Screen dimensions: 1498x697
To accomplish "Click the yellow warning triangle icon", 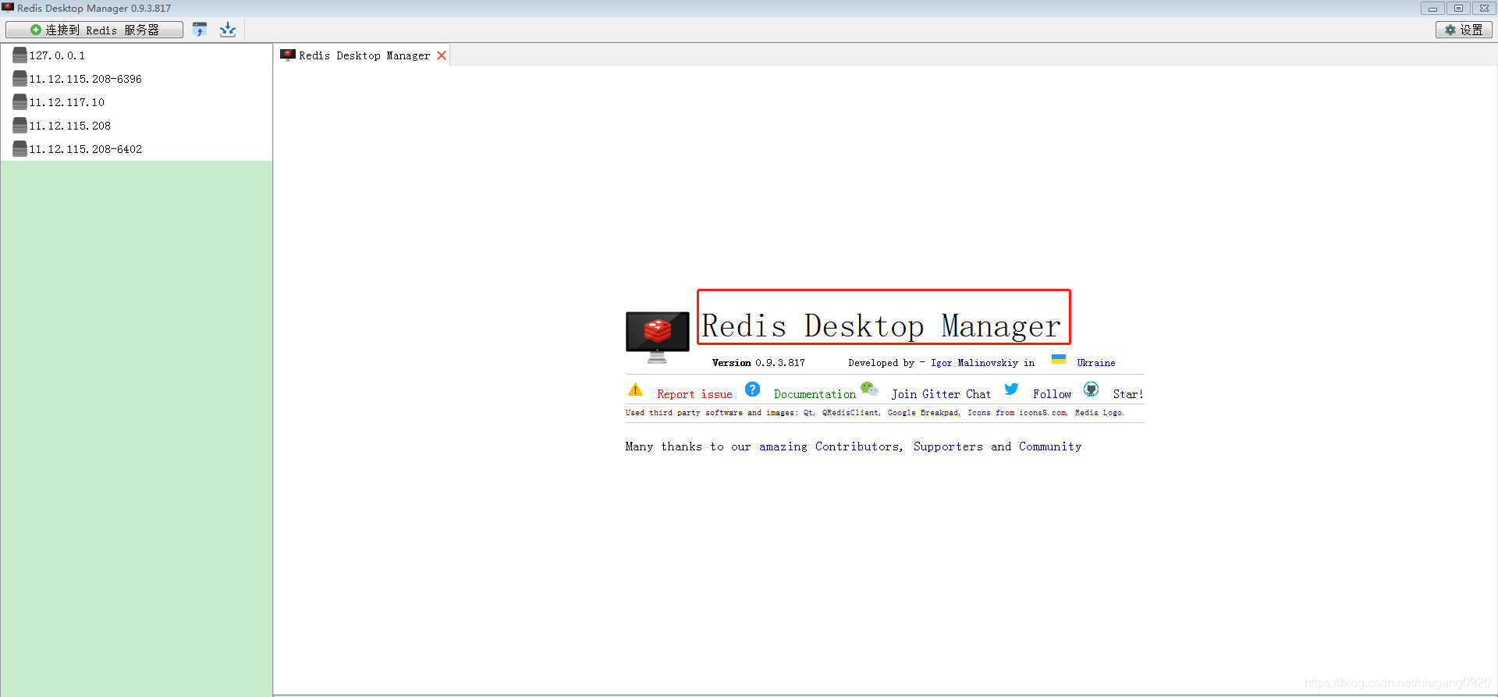I will 636,389.
